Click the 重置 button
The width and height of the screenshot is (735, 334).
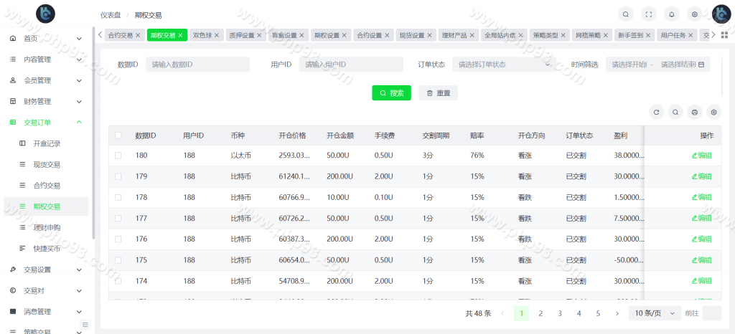click(438, 93)
